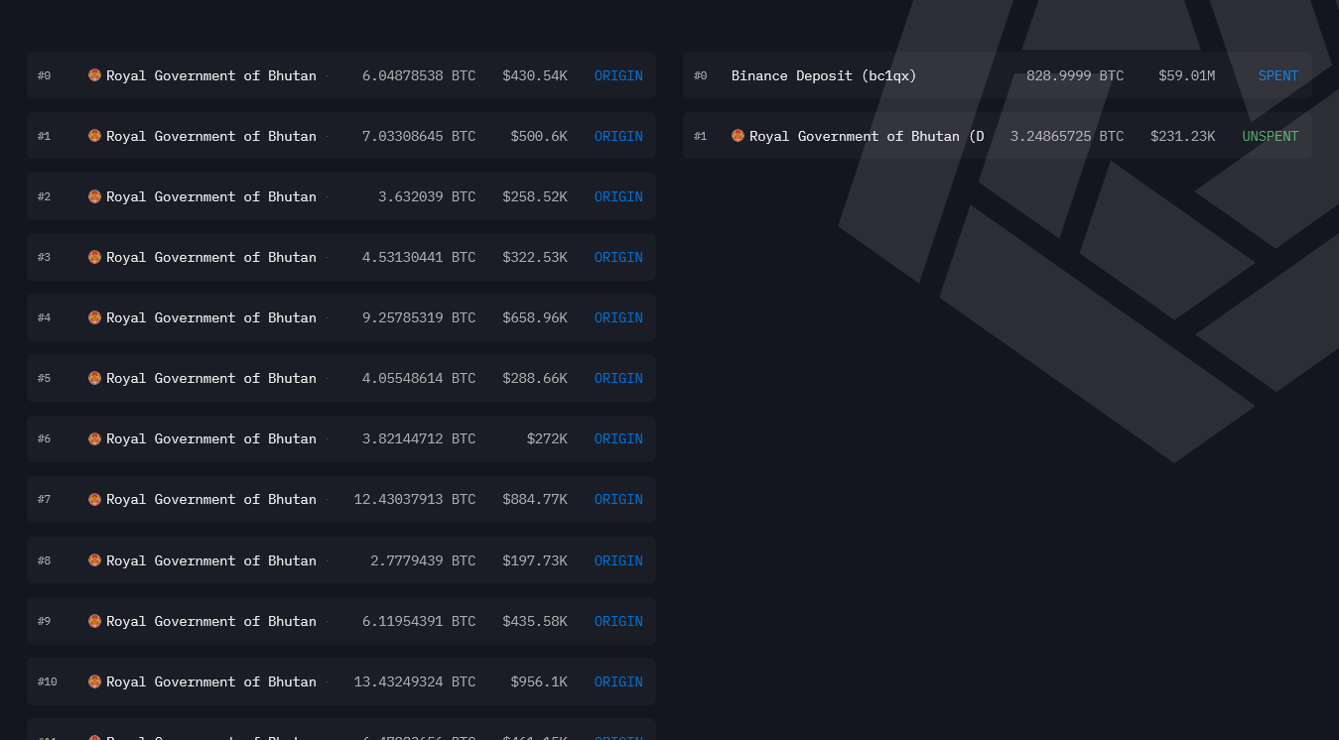The height and width of the screenshot is (740, 1339).
Task: Follow ORIGIN link for the $956.1K input
Action: (618, 681)
